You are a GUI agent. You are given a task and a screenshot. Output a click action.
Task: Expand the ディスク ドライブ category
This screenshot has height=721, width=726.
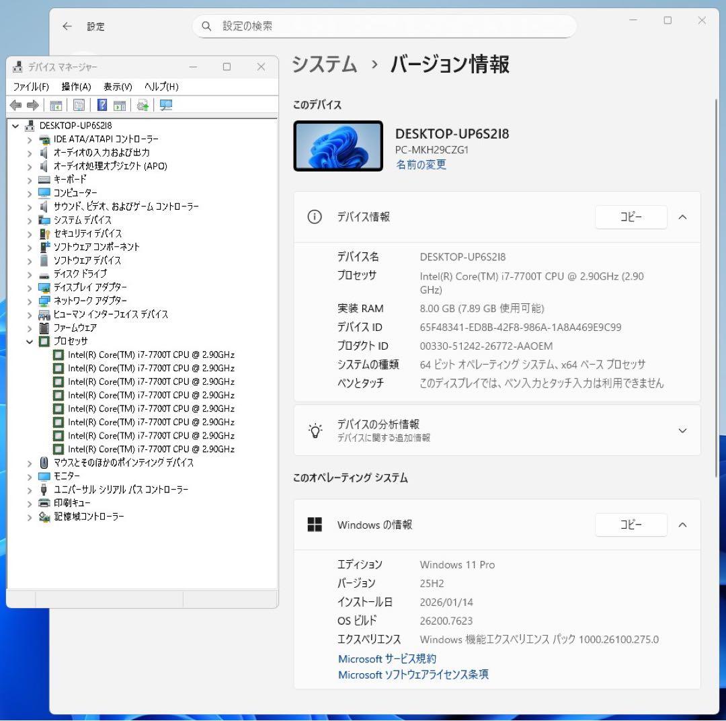point(28,274)
